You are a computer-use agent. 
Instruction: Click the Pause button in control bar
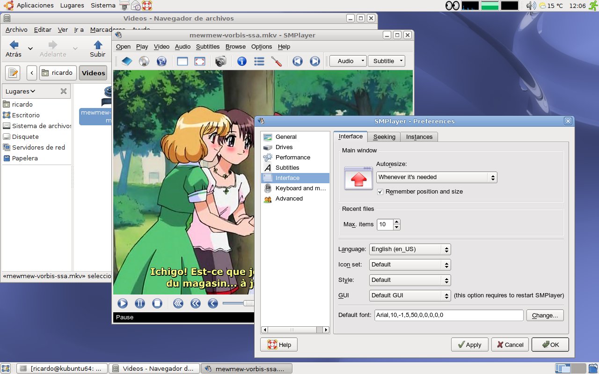click(140, 303)
